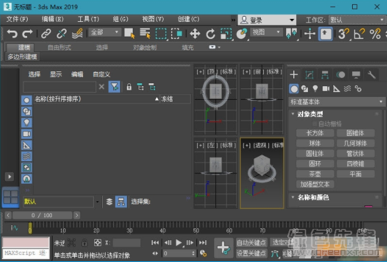Enable the 自动栅格 checkbox
387x262 pixels.
(x=314, y=123)
